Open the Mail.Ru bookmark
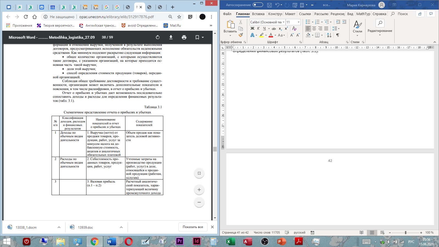The height and width of the screenshot is (247, 439). point(175,26)
